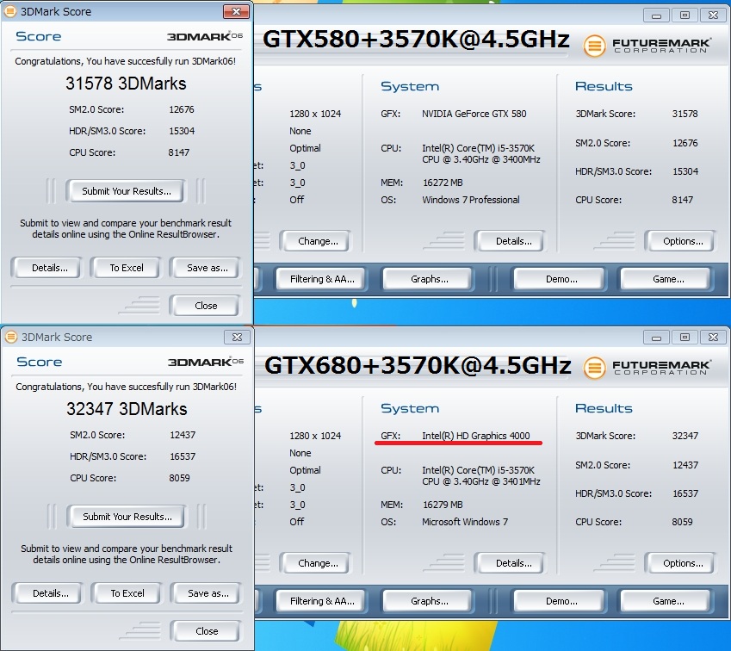Open Details in the bottom 3DMark Score dialog
Viewport: 731px width, 651px height.
(50, 593)
